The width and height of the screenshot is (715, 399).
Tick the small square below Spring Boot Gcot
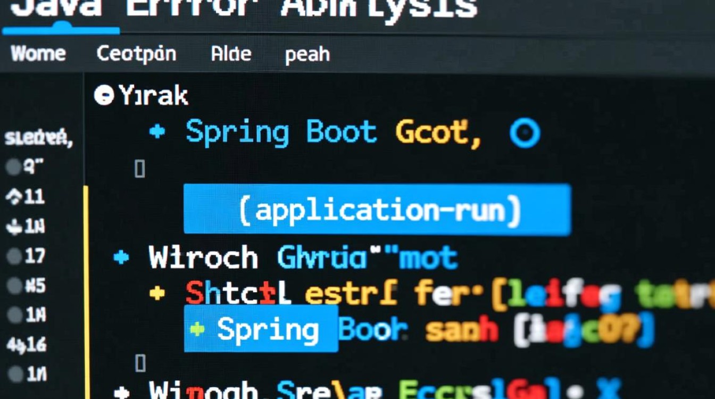coord(140,169)
